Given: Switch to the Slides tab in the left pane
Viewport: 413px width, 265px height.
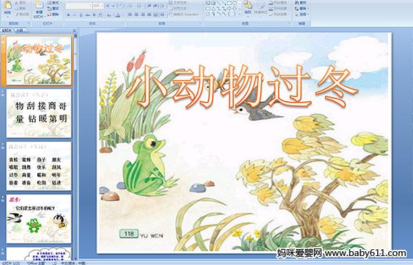Looking at the screenshot, I should point(7,30).
